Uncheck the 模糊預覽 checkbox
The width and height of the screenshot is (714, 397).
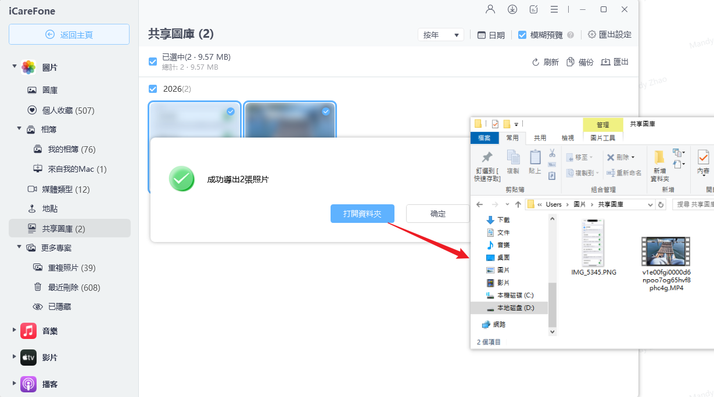(521, 34)
